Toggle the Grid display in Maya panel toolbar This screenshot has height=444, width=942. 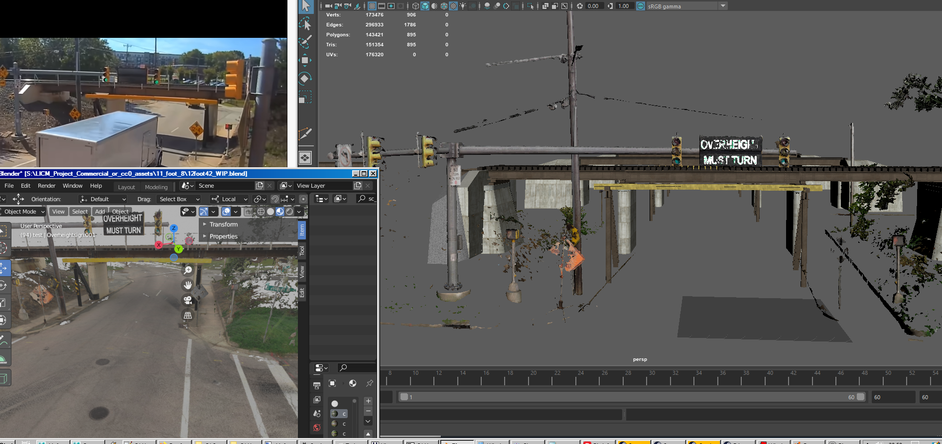[x=372, y=6]
